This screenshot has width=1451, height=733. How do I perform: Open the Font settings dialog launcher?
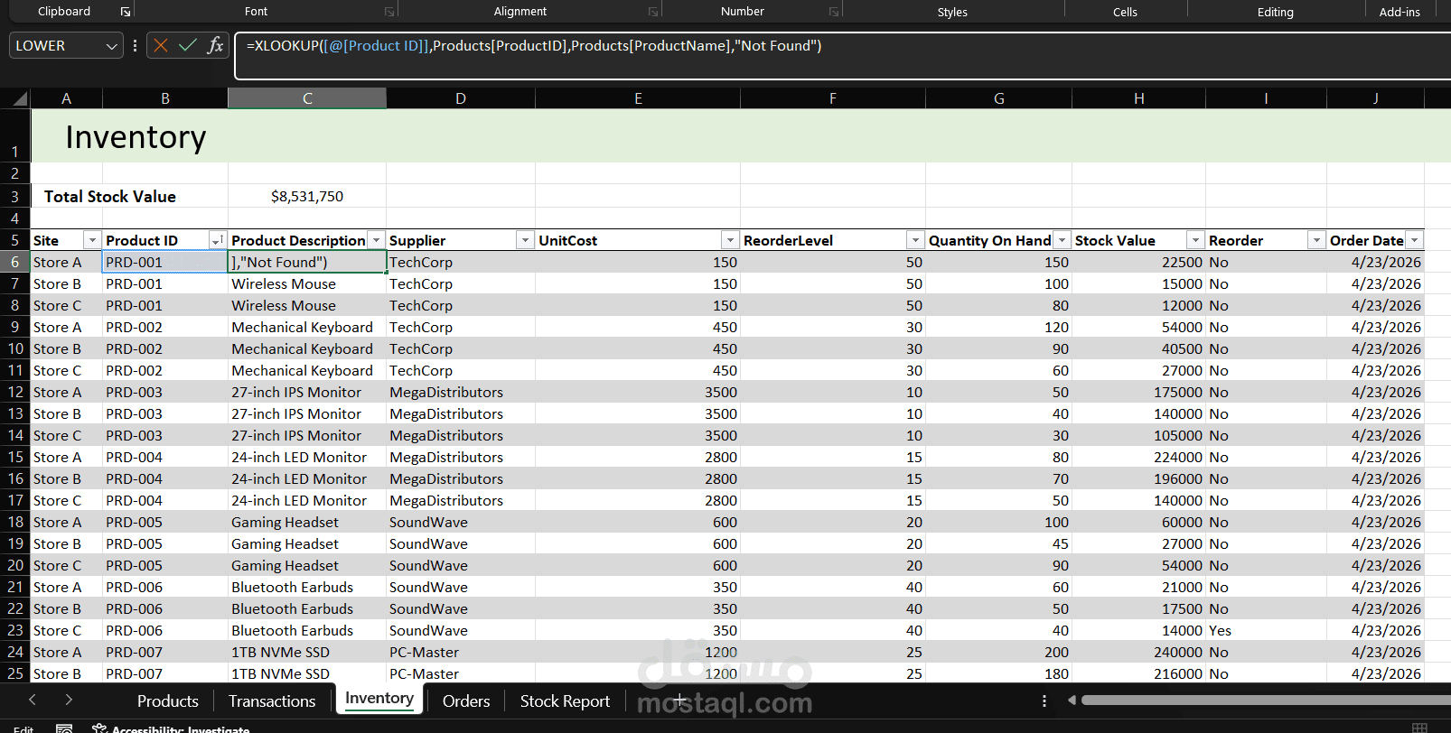pos(389,12)
